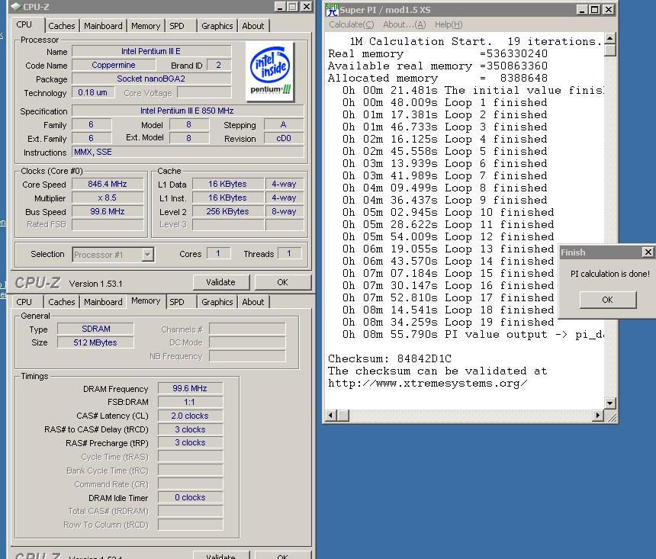
Task: Click CAS# Latency value '2.0 clocks'
Action: (x=190, y=416)
